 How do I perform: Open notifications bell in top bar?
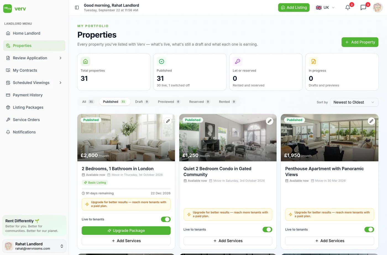click(x=348, y=7)
